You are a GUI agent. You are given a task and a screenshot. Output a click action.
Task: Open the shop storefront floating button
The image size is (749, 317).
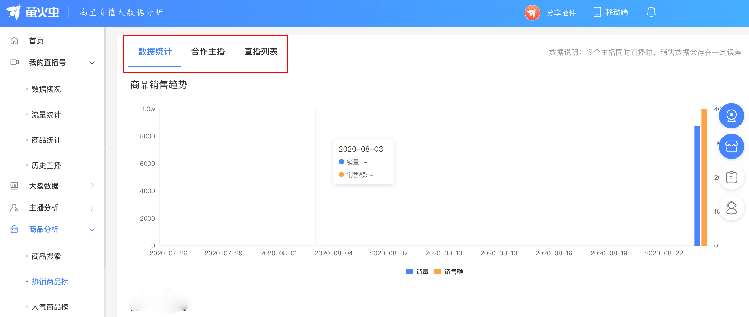tap(731, 146)
